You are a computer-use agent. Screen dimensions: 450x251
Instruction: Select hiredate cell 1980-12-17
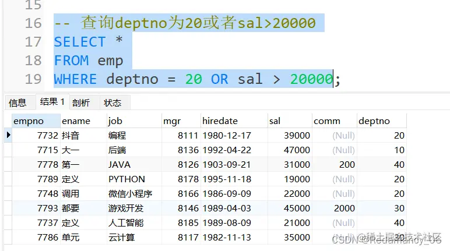pos(234,135)
